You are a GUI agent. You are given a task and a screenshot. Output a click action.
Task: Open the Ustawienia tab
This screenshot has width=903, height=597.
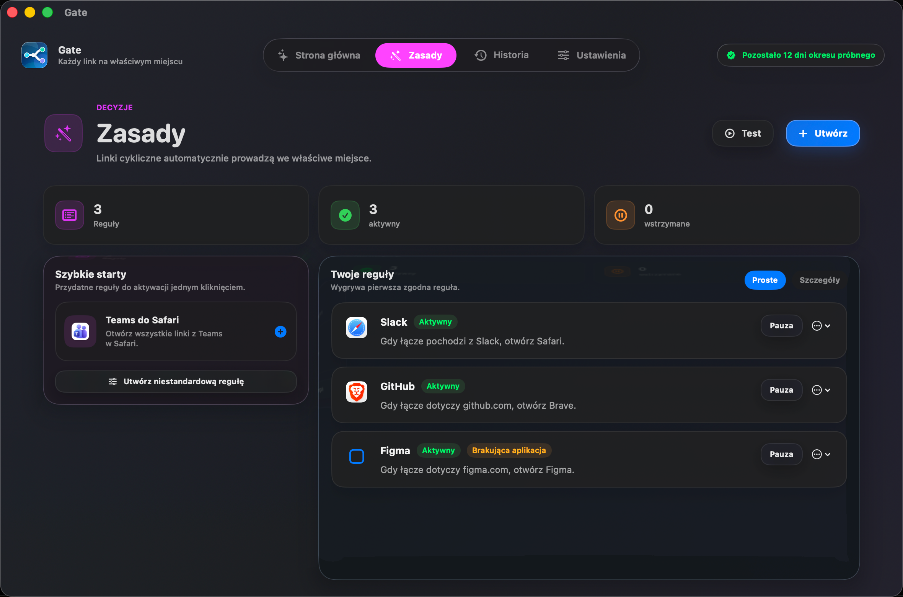[592, 55]
